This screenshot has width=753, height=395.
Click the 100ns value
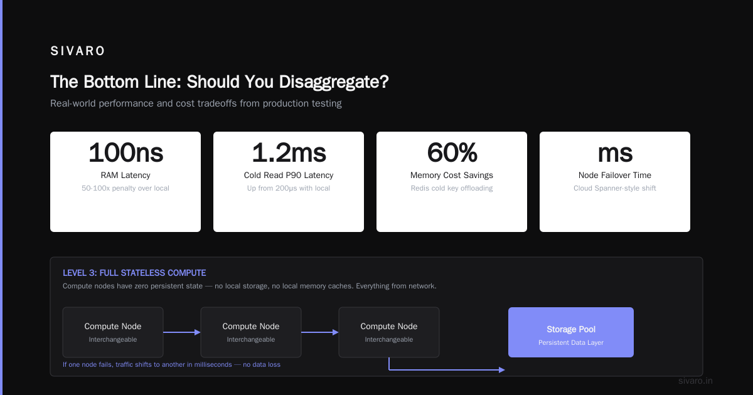pyautogui.click(x=125, y=152)
